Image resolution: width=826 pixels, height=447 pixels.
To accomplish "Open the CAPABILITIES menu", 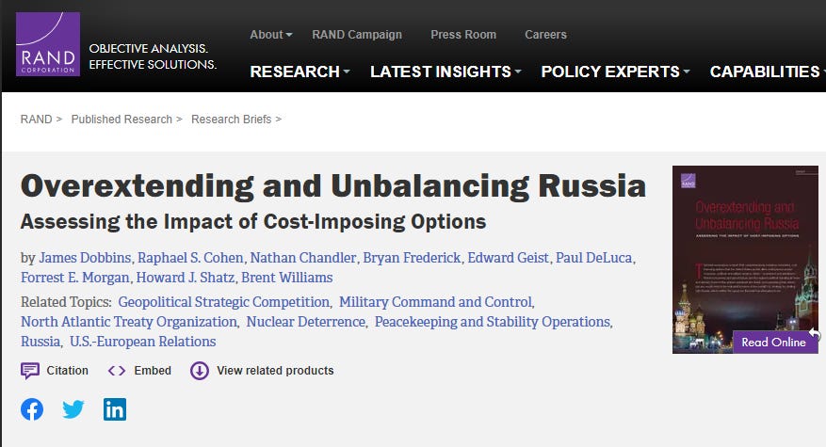I will [x=767, y=72].
